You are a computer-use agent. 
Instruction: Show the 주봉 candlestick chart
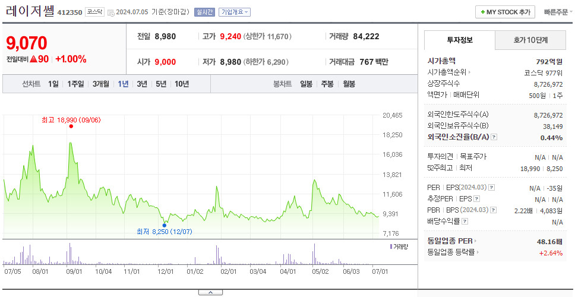327,84
